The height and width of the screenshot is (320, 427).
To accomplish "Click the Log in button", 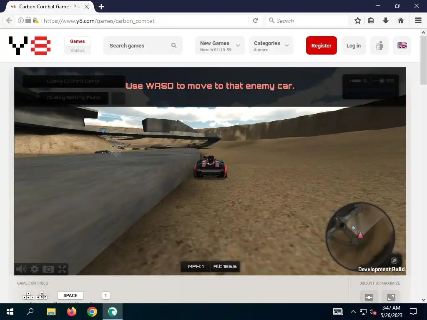I will (354, 45).
